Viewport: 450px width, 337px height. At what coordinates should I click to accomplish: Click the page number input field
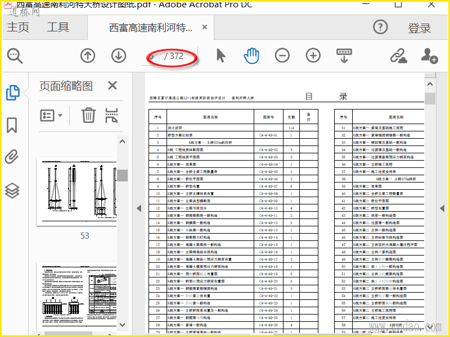click(152, 57)
